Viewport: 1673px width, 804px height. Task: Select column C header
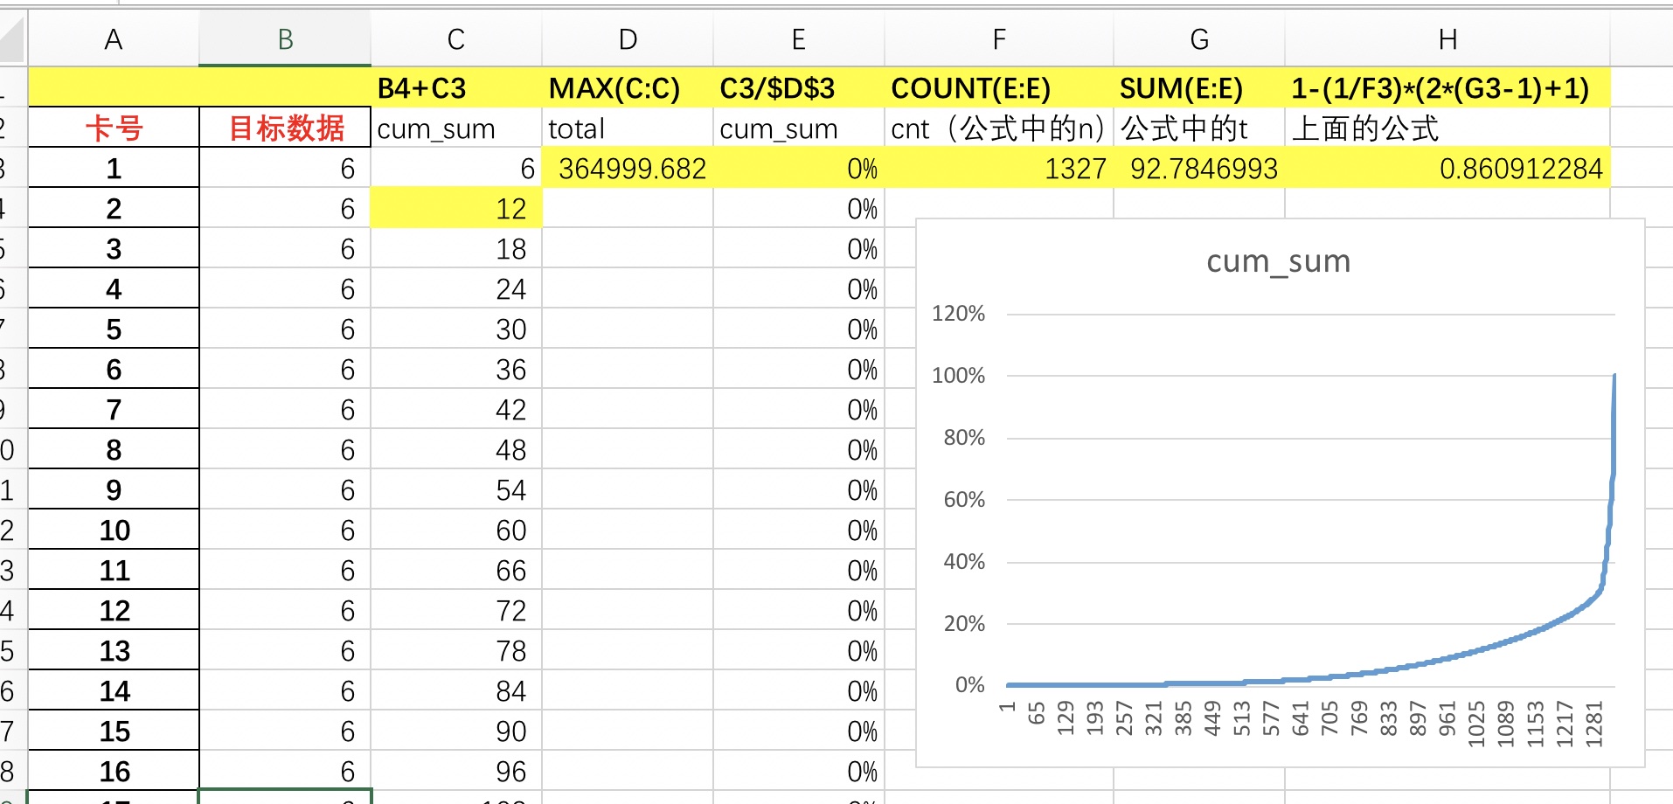(x=456, y=39)
